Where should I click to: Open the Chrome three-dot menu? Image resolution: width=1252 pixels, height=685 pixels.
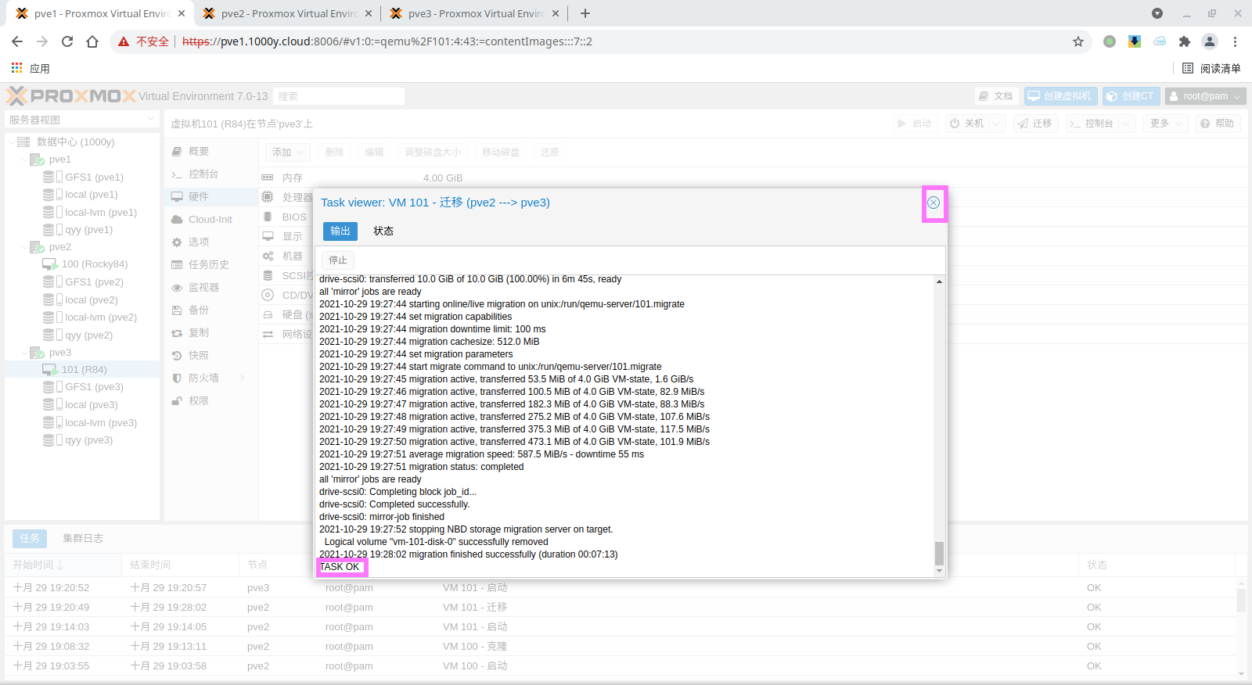(1235, 41)
